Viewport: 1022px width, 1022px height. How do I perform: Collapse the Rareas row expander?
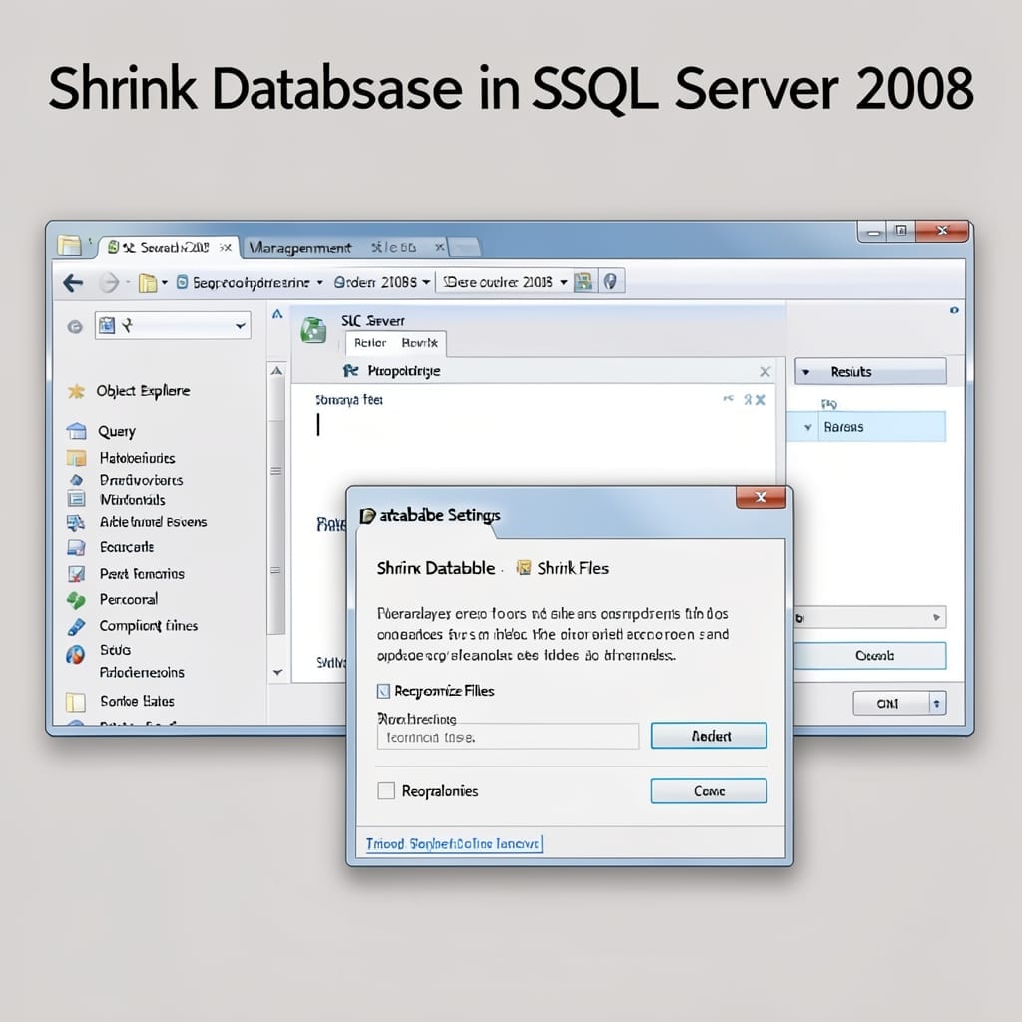coord(808,427)
